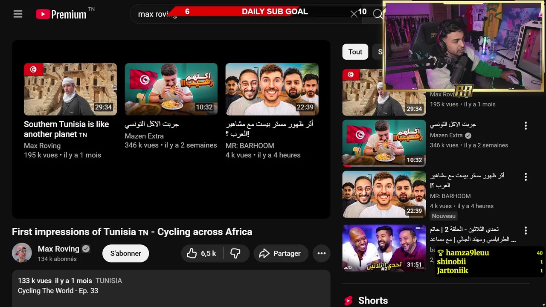Go to YouTube Premium home logo
This screenshot has height=307, width=546.
(x=61, y=14)
